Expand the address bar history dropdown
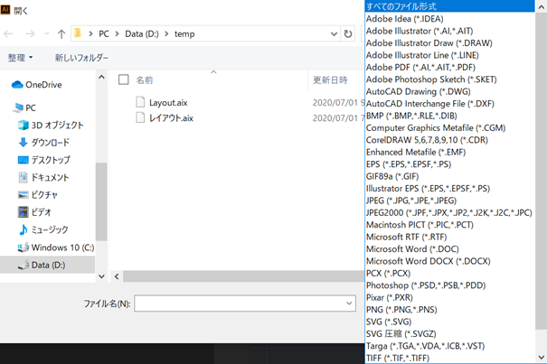 click(334, 33)
